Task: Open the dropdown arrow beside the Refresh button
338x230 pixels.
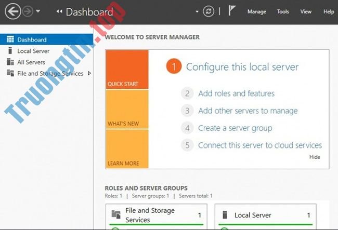Action: click(197, 11)
